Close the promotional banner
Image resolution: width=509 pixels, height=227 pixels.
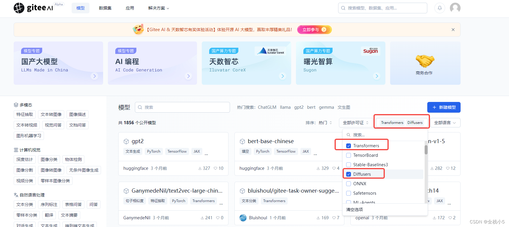453,30
